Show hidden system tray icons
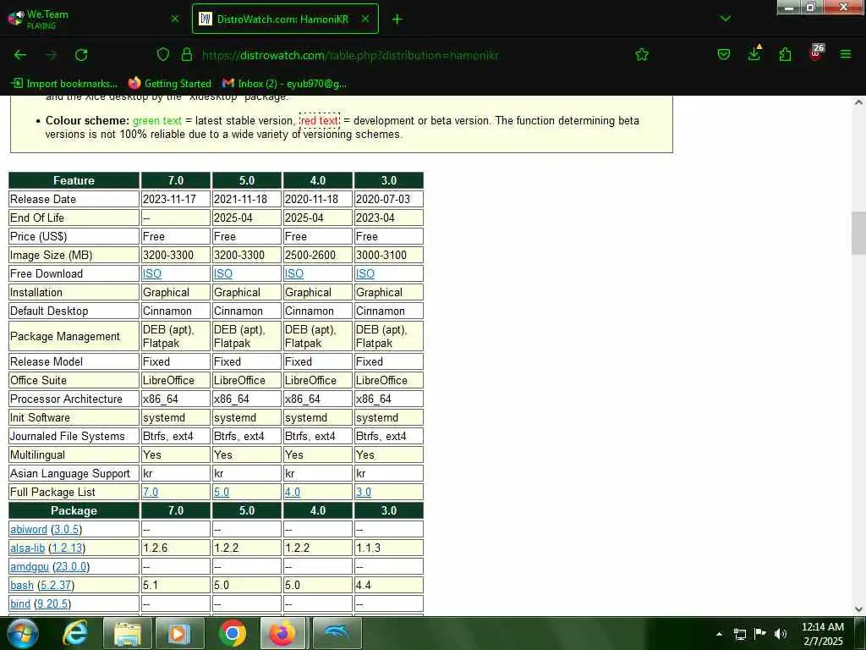Image resolution: width=866 pixels, height=650 pixels. tap(719, 635)
